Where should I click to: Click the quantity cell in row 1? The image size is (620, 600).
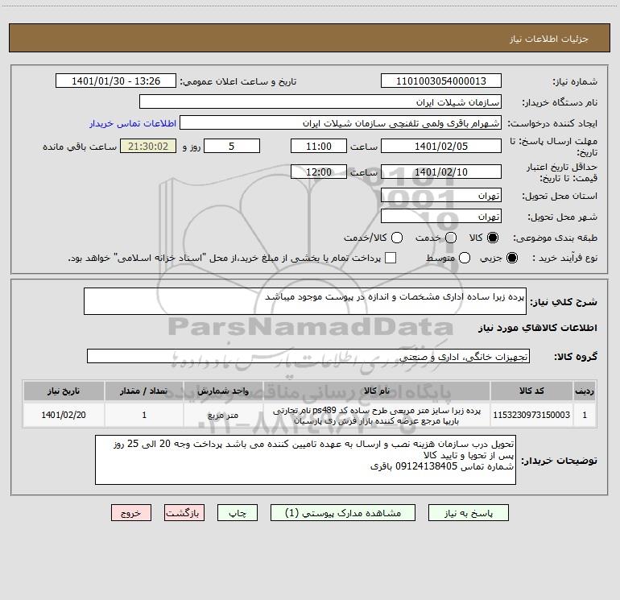(x=144, y=415)
